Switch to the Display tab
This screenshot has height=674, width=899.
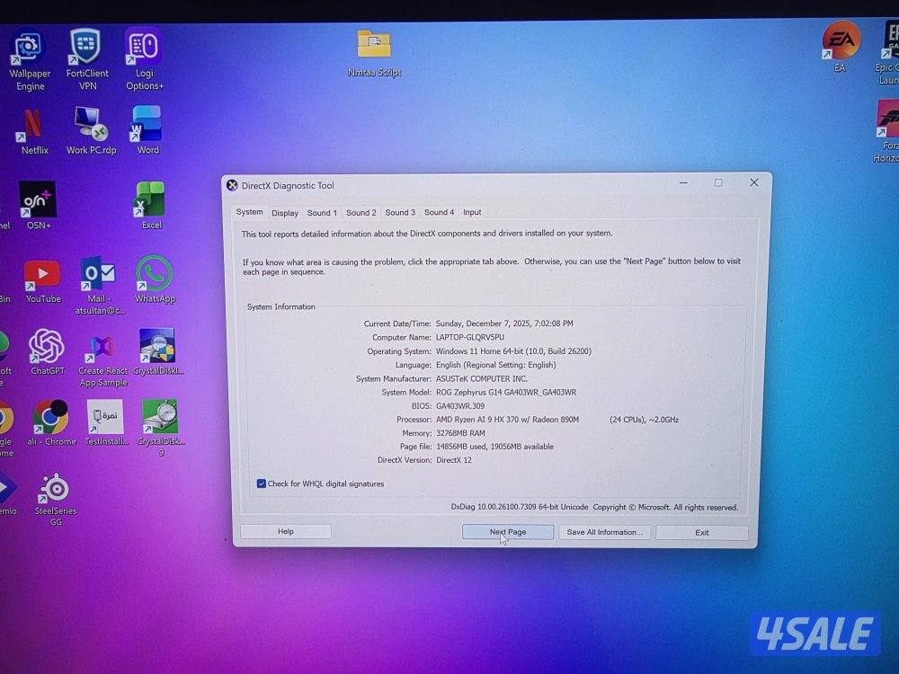(285, 213)
